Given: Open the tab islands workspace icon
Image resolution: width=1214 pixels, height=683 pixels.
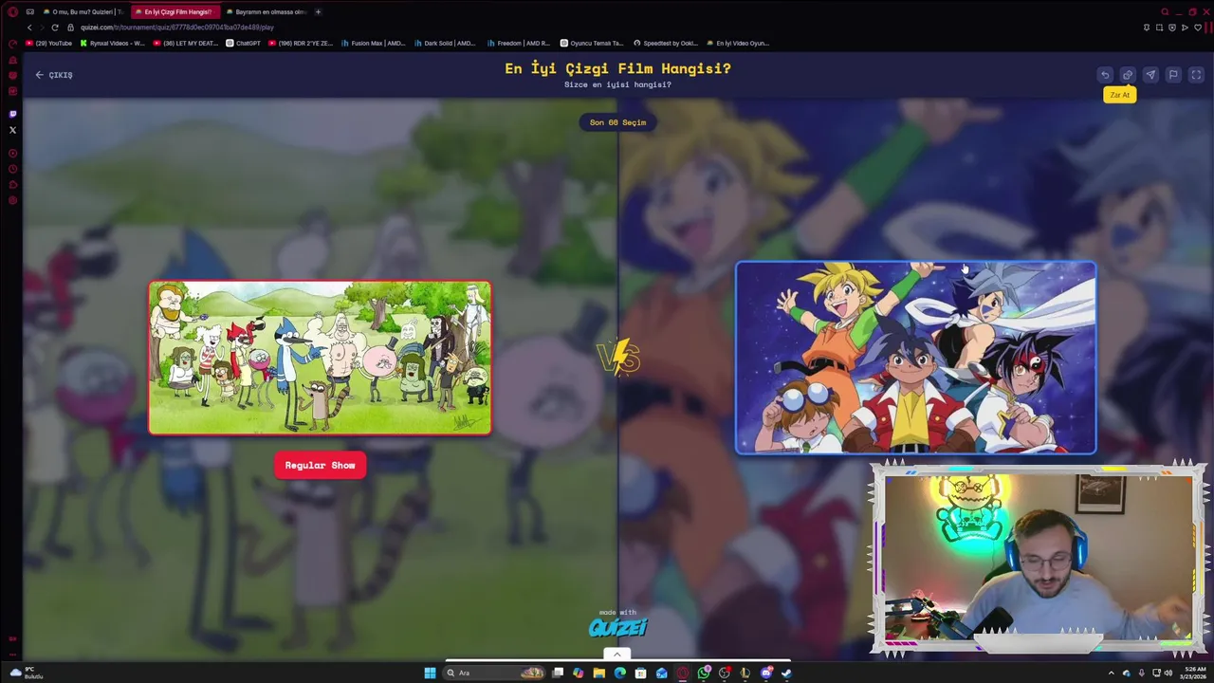Looking at the screenshot, I should 30,11.
